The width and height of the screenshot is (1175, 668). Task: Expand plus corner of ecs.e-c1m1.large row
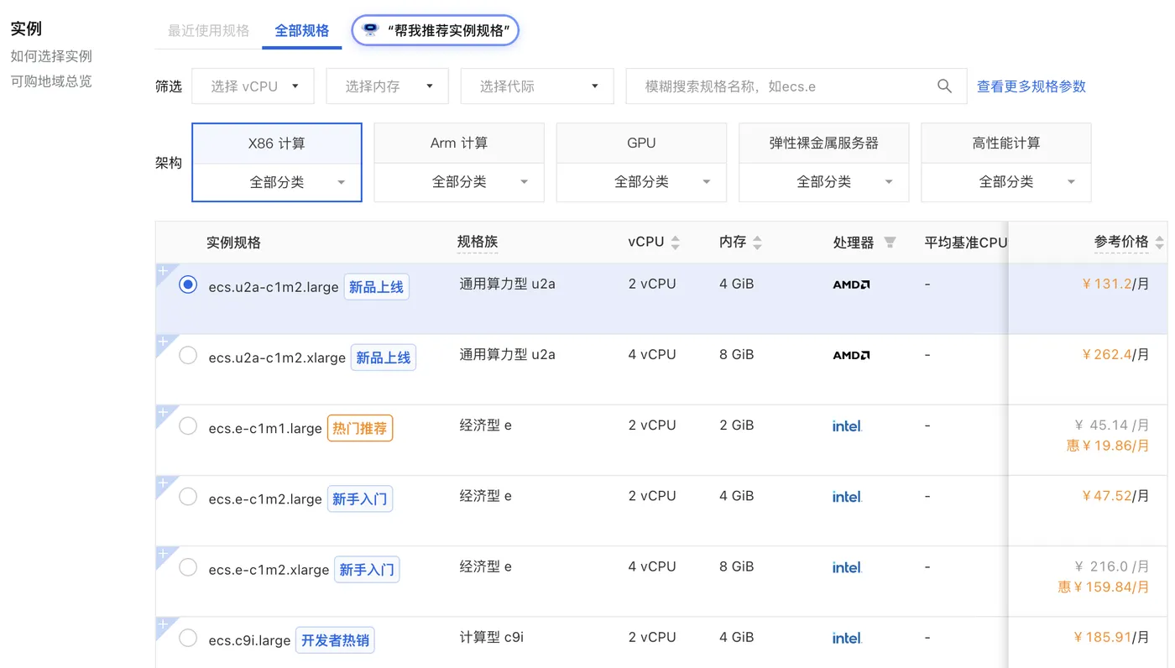pos(164,413)
